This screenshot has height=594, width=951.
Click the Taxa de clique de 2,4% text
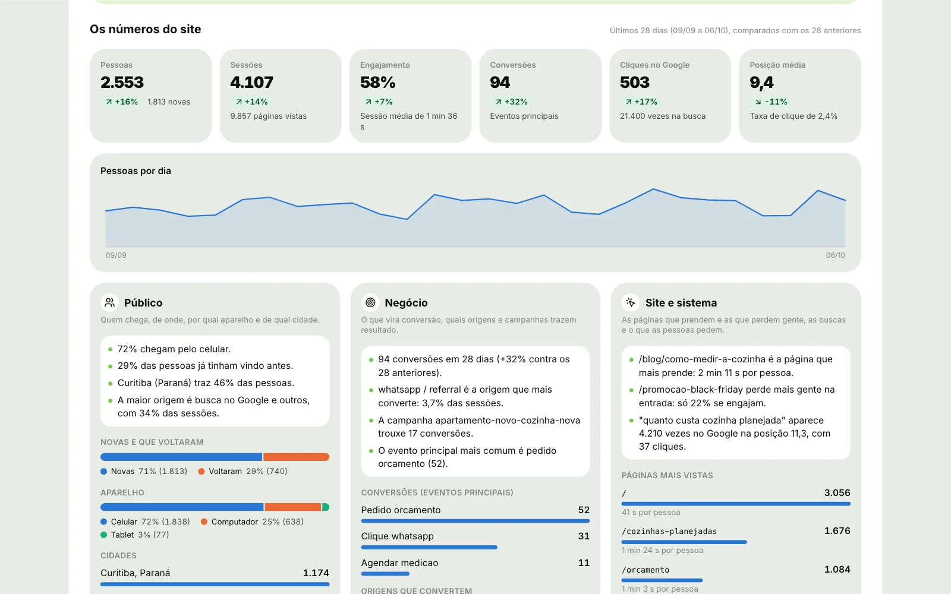793,116
